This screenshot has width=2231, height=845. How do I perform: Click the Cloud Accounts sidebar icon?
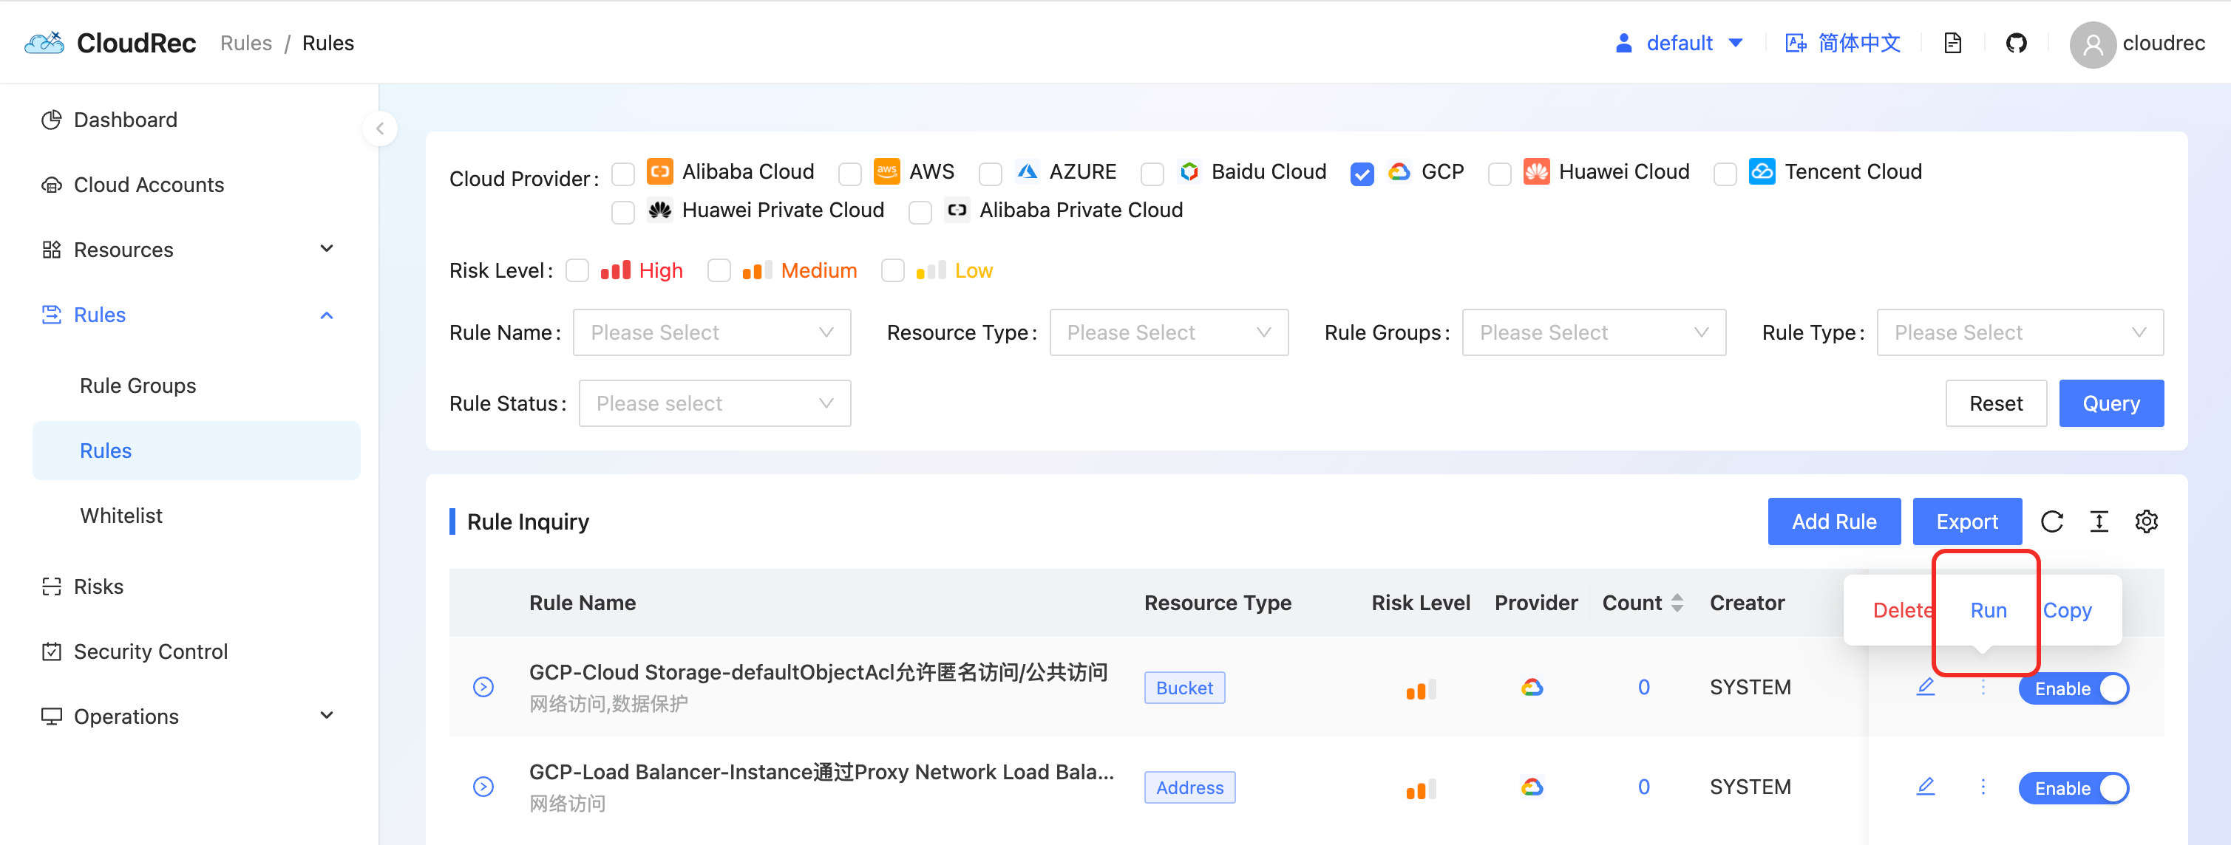pyautogui.click(x=52, y=185)
